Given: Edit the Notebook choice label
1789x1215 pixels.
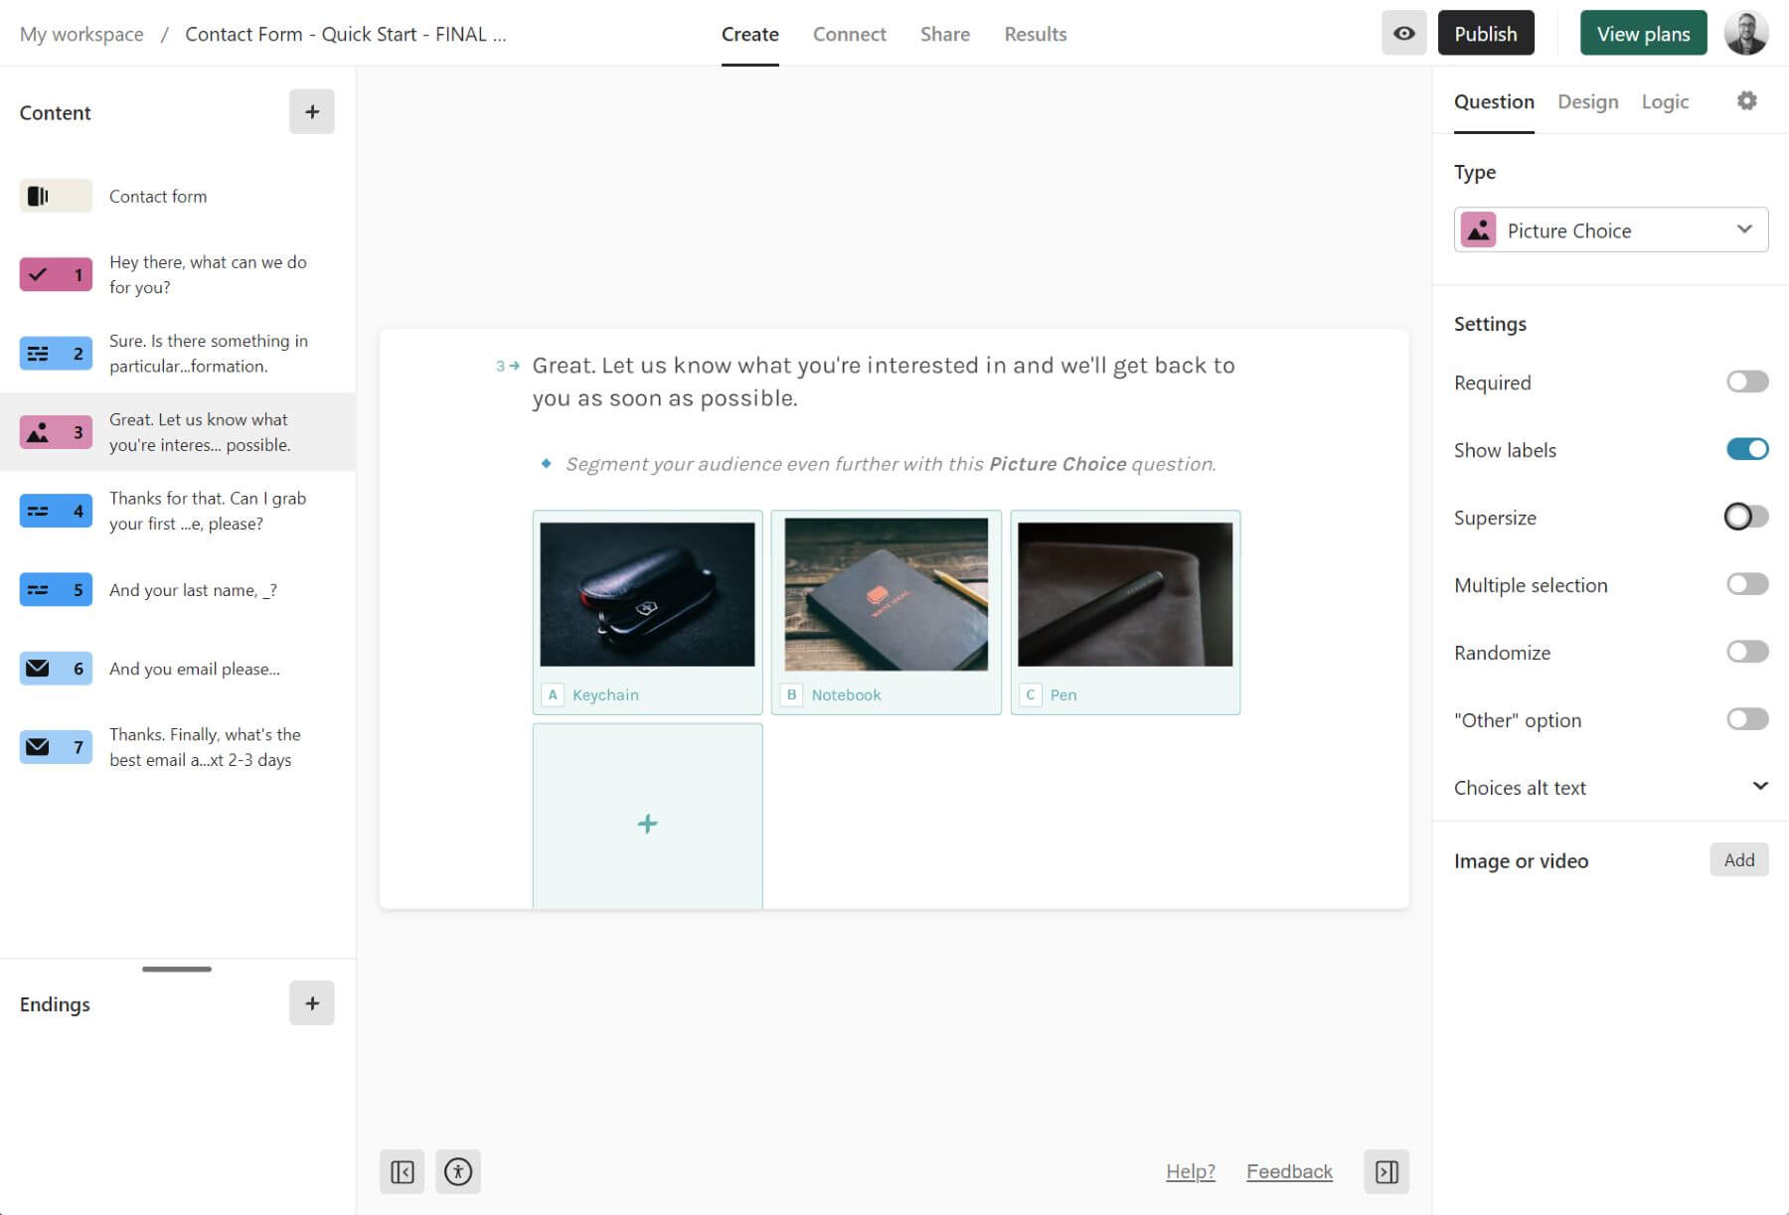Looking at the screenshot, I should click(x=846, y=694).
